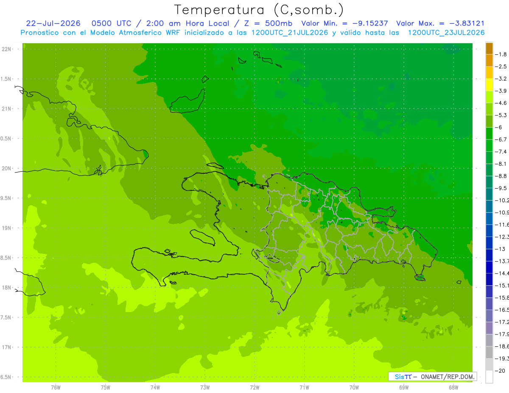Click the legend value "-6.7"
This screenshot has height=393, width=509.
[501, 139]
